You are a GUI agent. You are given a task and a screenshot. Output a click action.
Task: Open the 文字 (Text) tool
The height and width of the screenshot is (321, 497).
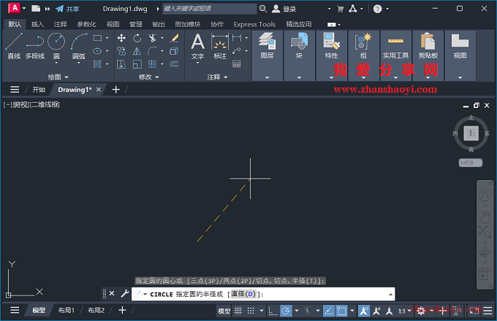[197, 46]
